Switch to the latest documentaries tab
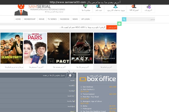169x112 pixels. [59, 67]
